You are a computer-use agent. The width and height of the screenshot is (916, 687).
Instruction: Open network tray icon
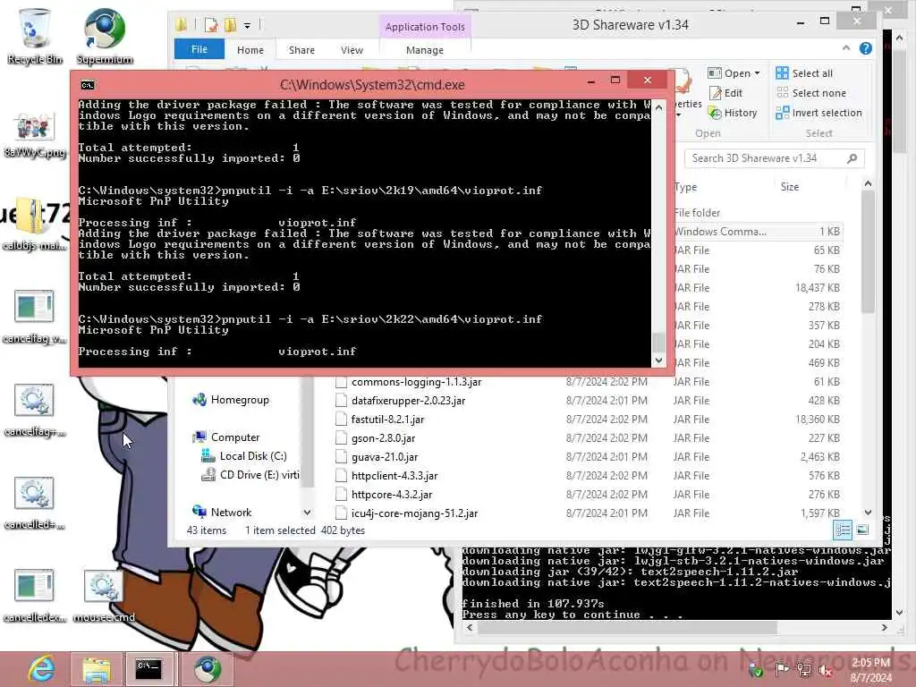coord(804,669)
